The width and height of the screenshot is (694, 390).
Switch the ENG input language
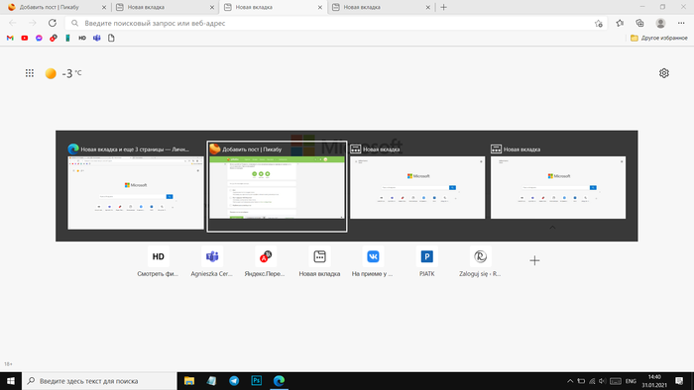pos(631,381)
